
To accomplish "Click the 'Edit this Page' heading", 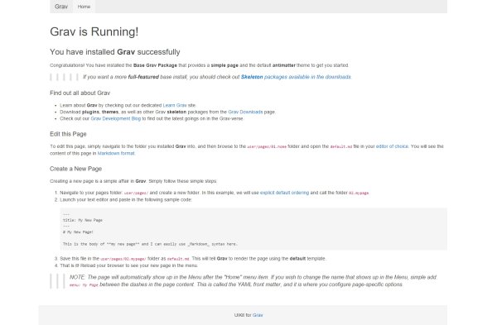I will pyautogui.click(x=68, y=134).
